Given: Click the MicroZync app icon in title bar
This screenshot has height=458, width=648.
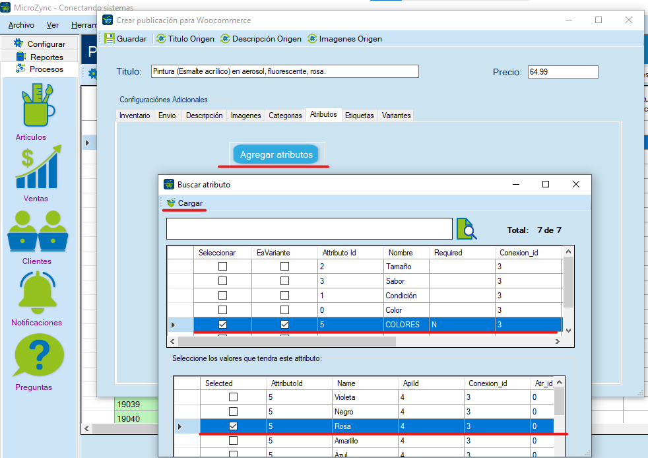Looking at the screenshot, I should (5, 7).
